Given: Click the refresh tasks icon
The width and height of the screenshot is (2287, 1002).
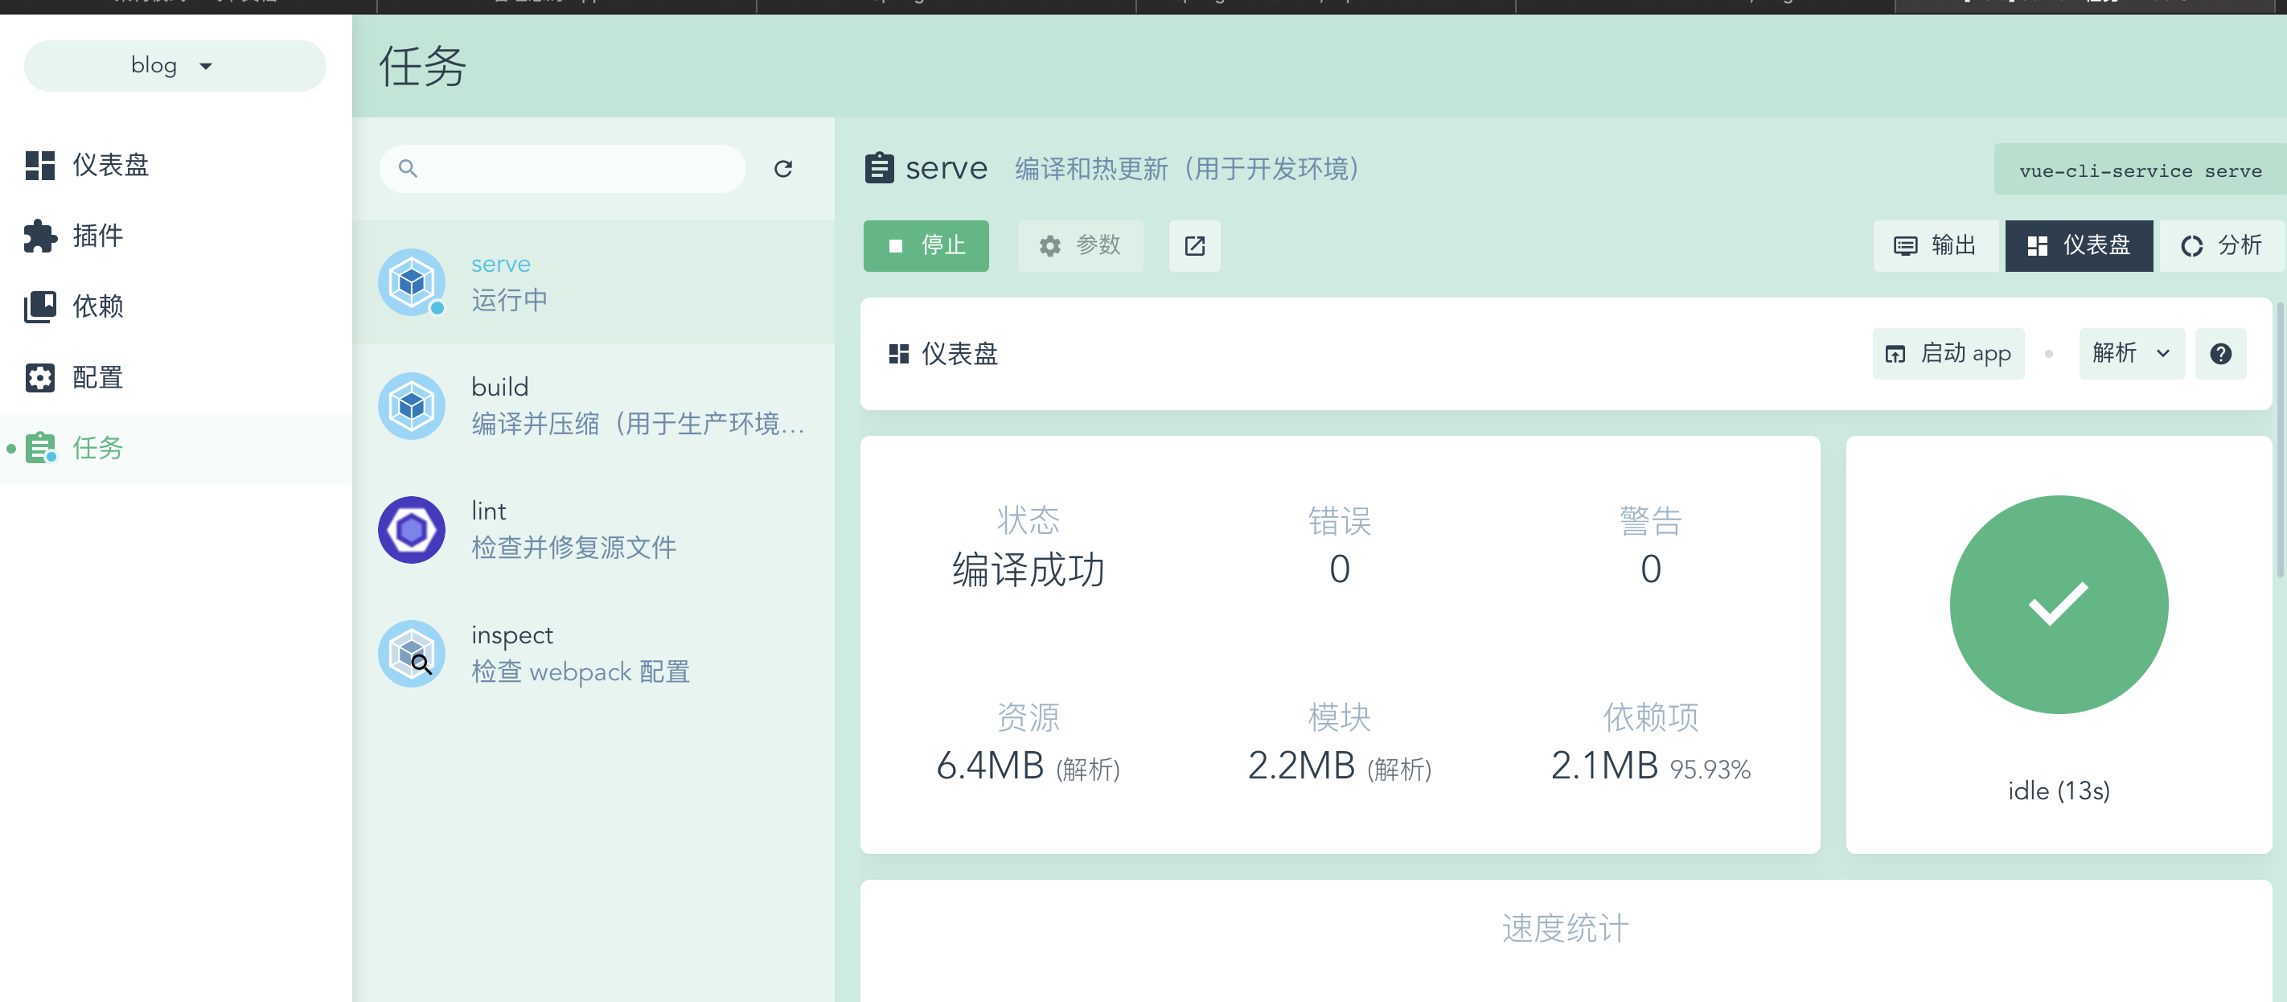Looking at the screenshot, I should click(x=782, y=169).
